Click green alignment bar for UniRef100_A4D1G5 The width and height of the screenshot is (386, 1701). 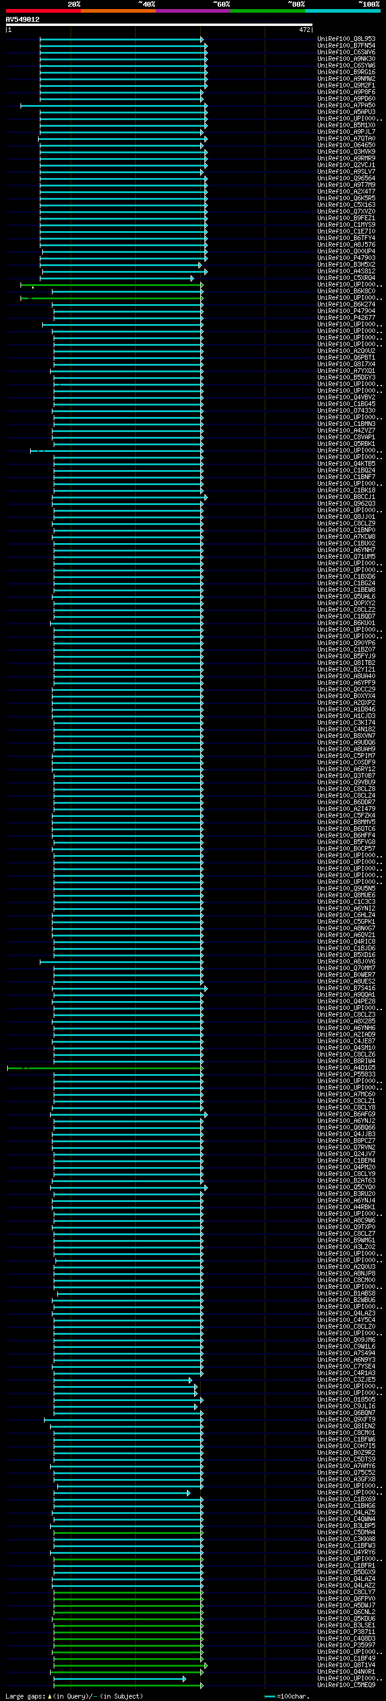(x=105, y=1068)
